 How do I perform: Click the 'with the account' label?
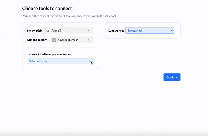(38, 40)
